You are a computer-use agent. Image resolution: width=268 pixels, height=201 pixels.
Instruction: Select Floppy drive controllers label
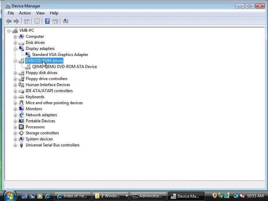[x=47, y=79]
